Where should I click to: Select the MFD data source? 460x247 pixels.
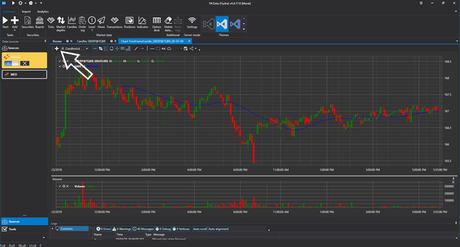point(24,75)
